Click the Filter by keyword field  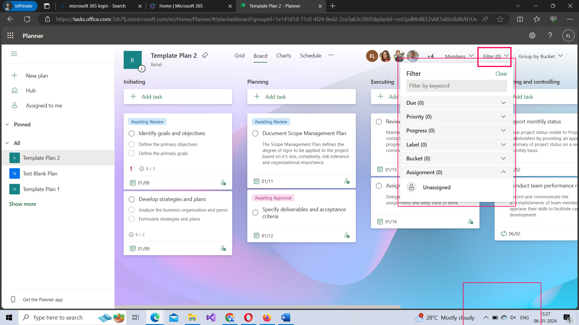(x=457, y=86)
